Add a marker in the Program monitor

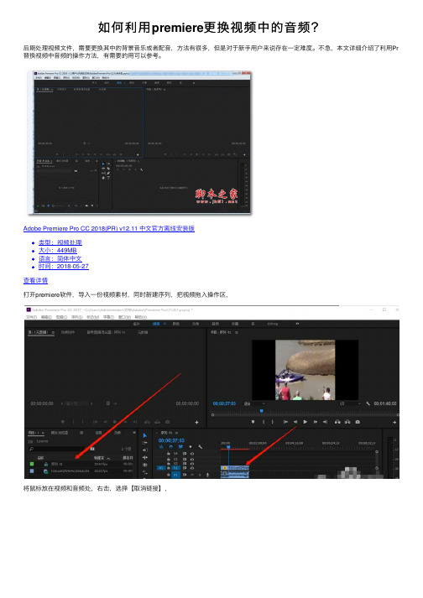tap(253, 422)
